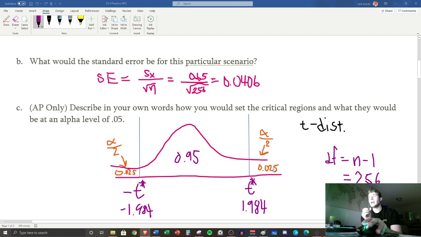Click the Search box in title bar

[x=213, y=4]
